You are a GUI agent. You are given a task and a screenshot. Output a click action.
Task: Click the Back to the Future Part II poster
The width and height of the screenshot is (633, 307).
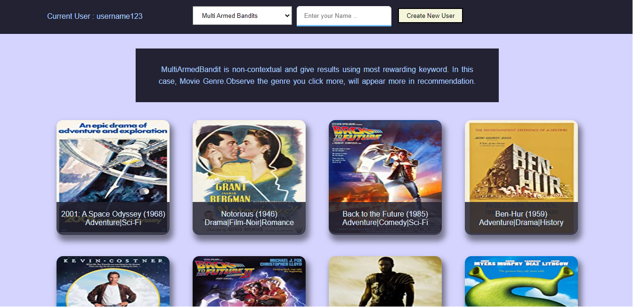(249, 282)
